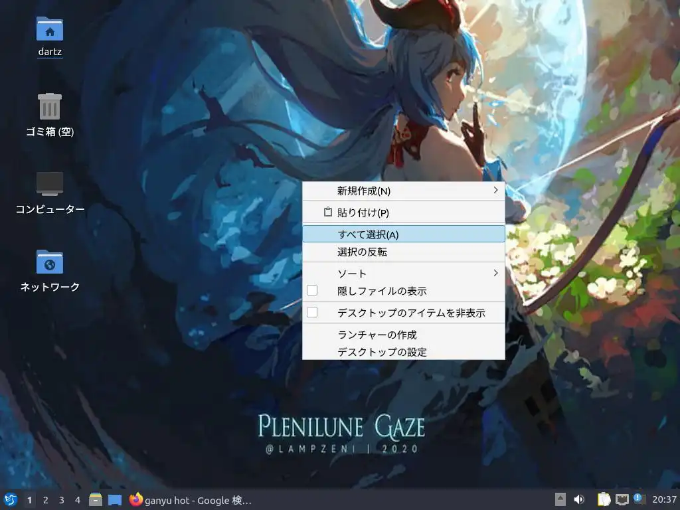680x510 pixels.
Task: Expand the arrow beside 新規作成(N)
Action: point(495,191)
